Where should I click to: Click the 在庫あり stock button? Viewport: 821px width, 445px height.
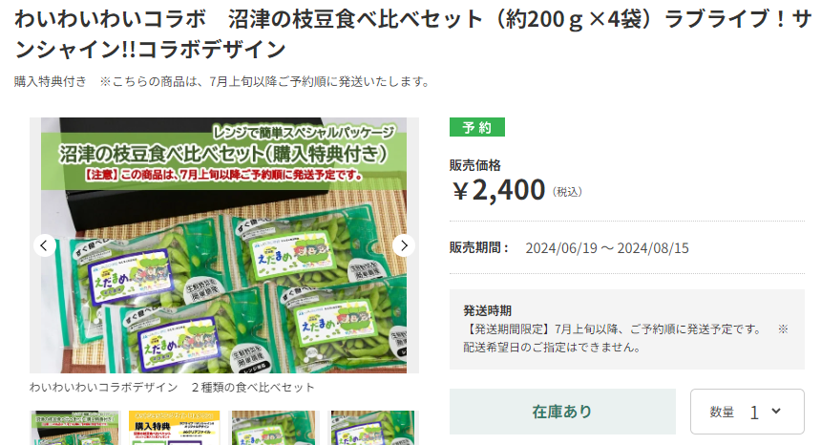pyautogui.click(x=562, y=412)
